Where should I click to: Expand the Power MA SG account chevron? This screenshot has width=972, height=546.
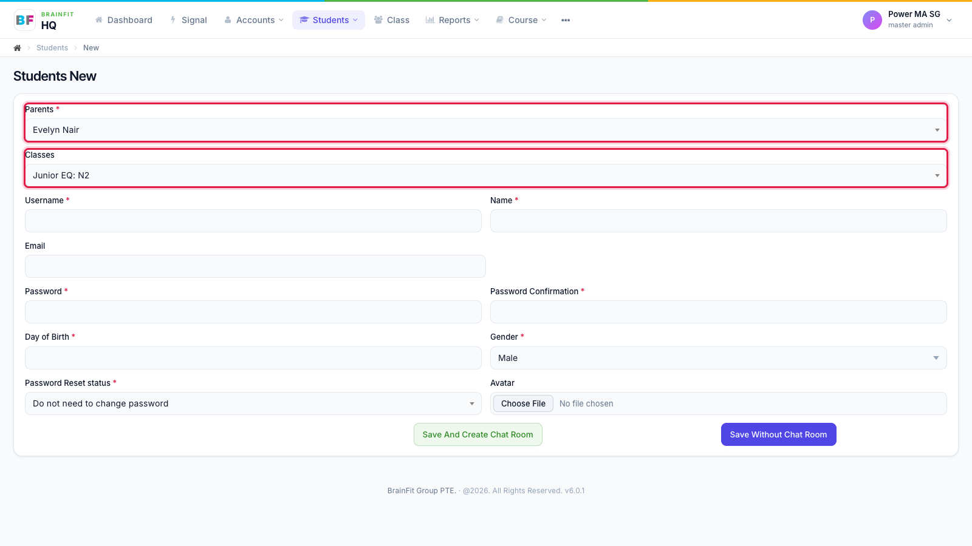[x=950, y=20]
